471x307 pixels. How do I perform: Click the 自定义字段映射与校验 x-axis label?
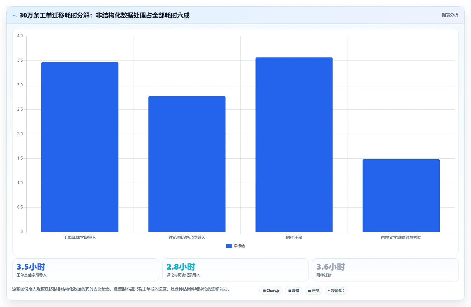401,237
